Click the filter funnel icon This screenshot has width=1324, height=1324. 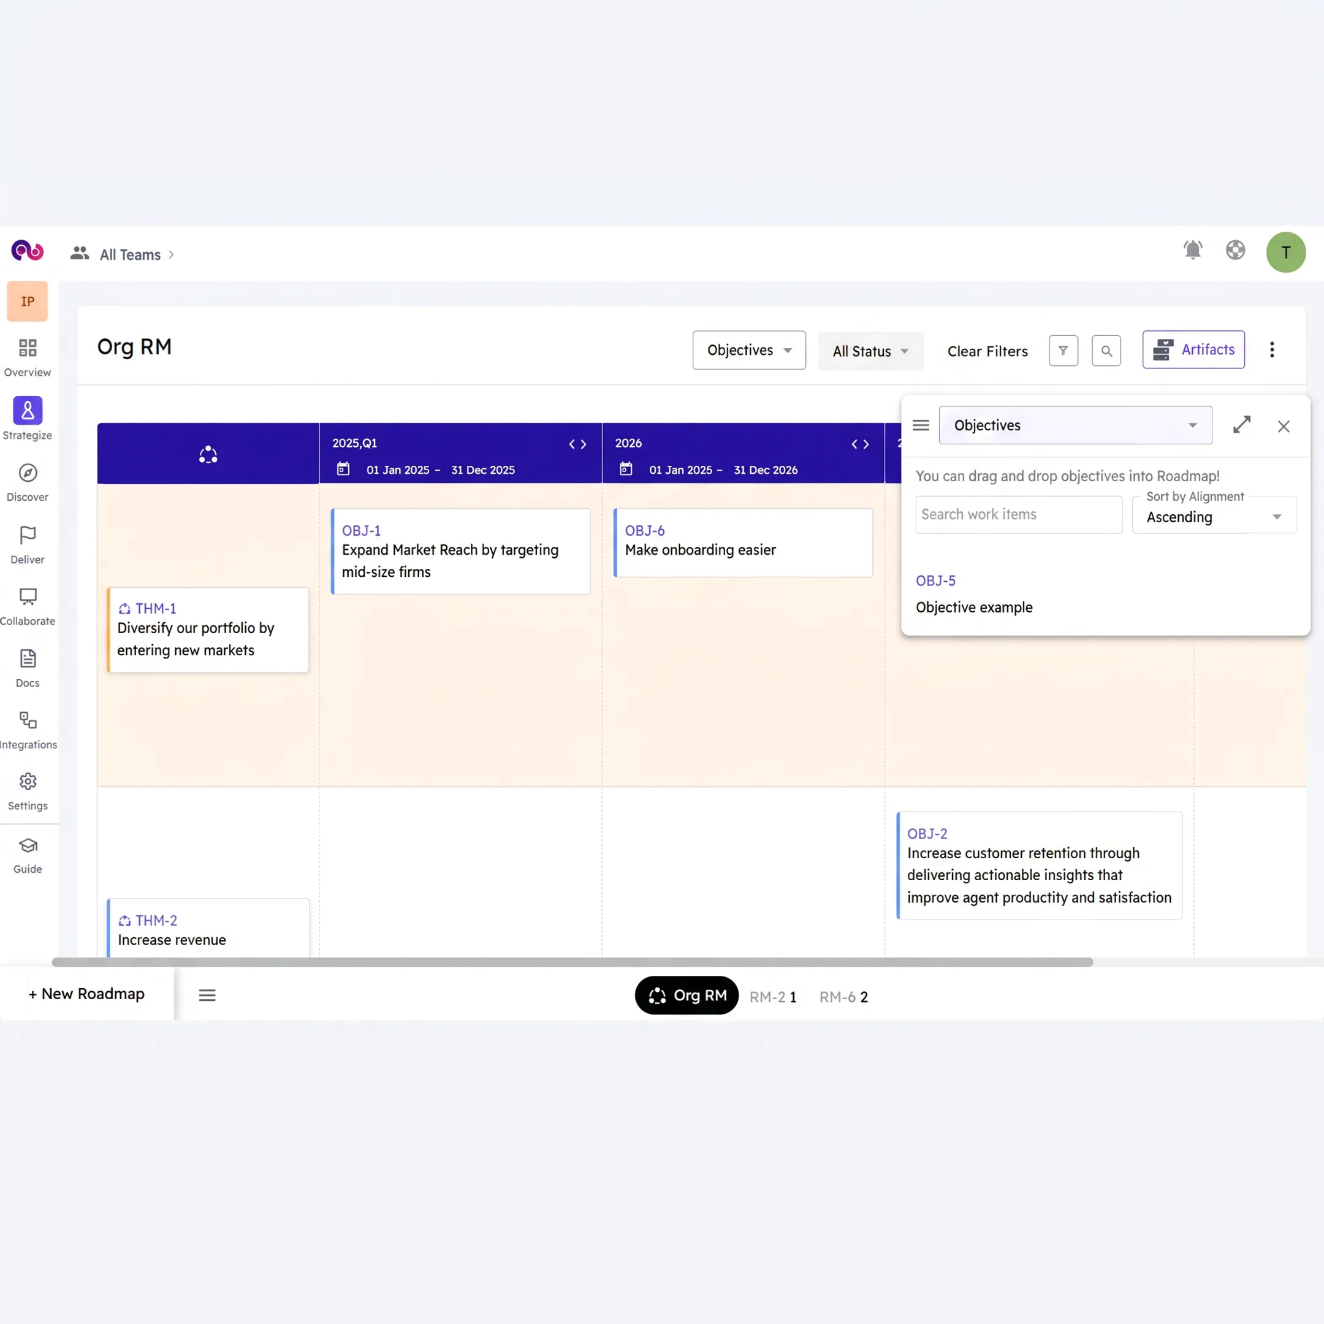pyautogui.click(x=1063, y=351)
